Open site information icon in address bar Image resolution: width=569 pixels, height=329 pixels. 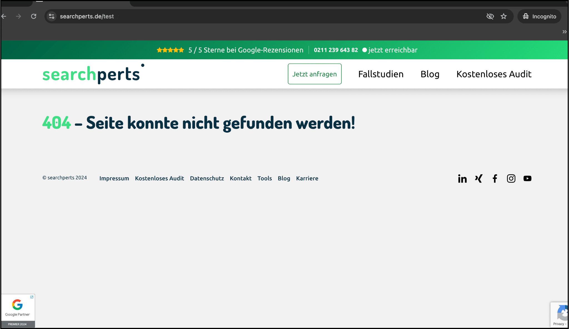[52, 16]
